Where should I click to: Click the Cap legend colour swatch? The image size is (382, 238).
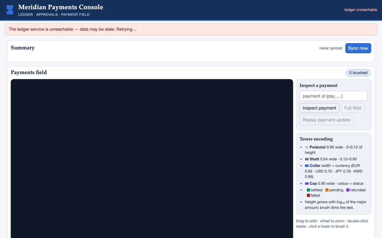307,183
